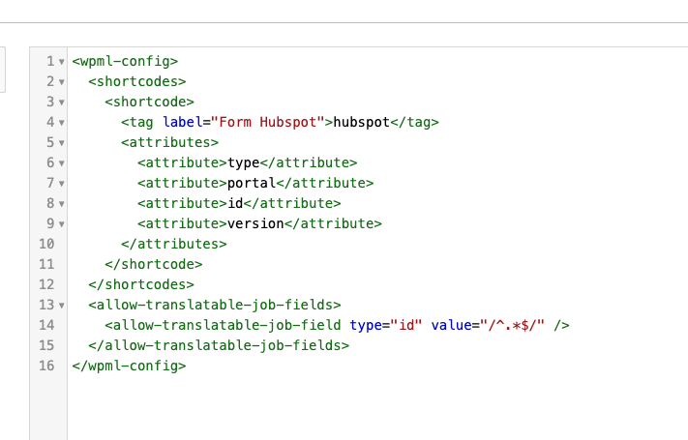Viewport: 688px width, 440px height.
Task: Collapse the attributes fold on line 5
Action: pyautogui.click(x=61, y=143)
